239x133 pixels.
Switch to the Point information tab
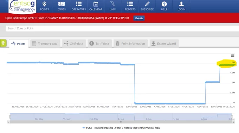click(x=131, y=43)
